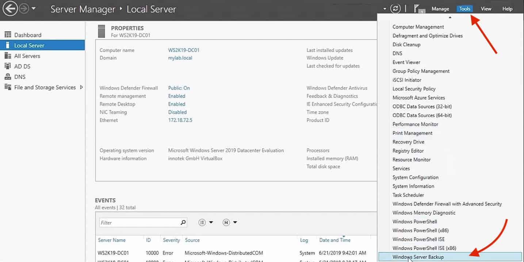Sort events by Severity column header
Screen dimensions: 524x262
pos(171,240)
